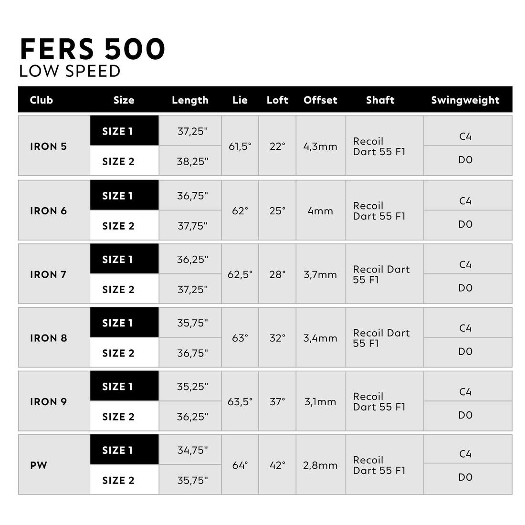Select the 42° loft cell
525x525 pixels.
[277, 465]
